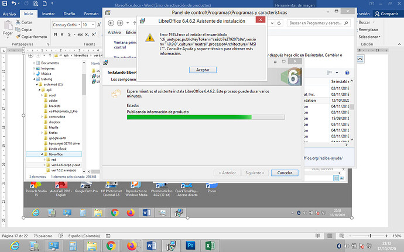Open Excel from the Windows taskbar

click(211, 246)
